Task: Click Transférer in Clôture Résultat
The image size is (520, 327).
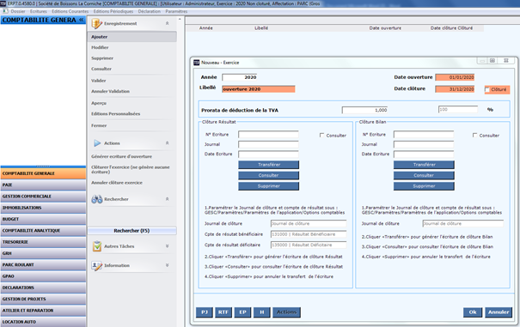Action: click(x=269, y=165)
